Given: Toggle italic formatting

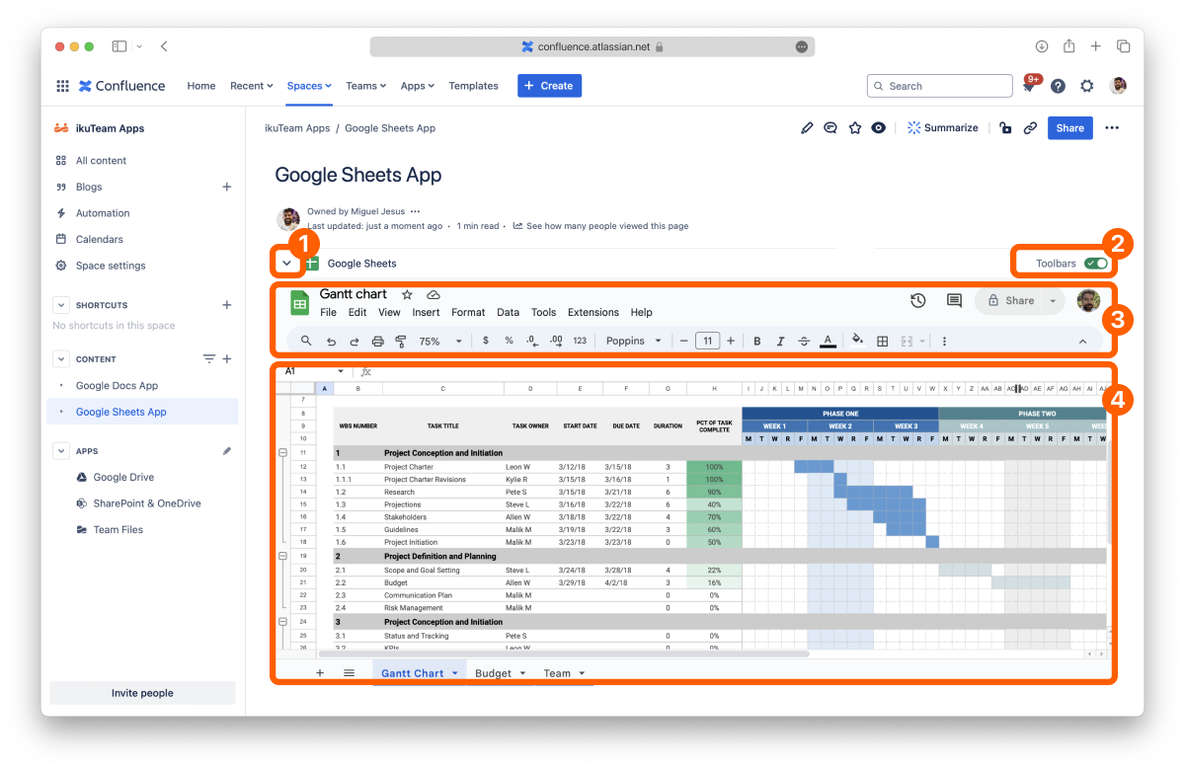Looking at the screenshot, I should tap(780, 342).
